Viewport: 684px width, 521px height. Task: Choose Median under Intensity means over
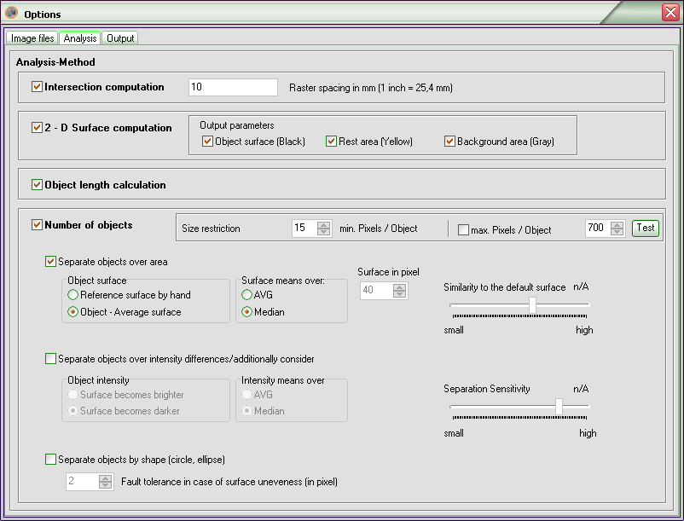point(246,411)
